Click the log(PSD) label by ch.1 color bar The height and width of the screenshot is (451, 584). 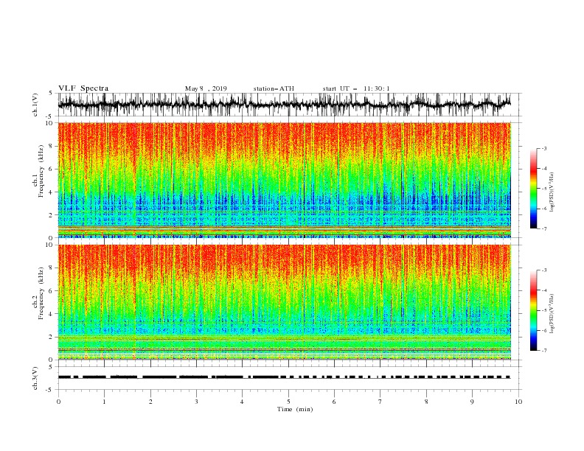552,192
